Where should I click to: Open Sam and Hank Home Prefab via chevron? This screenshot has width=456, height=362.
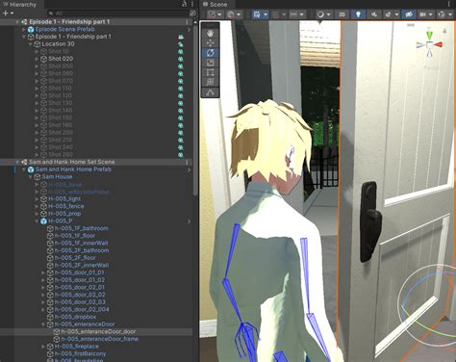(x=189, y=169)
